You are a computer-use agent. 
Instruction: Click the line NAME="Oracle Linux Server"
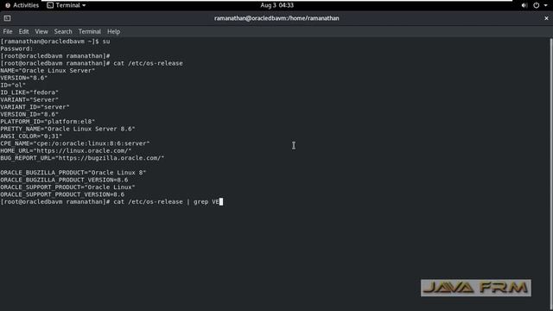tap(48, 71)
